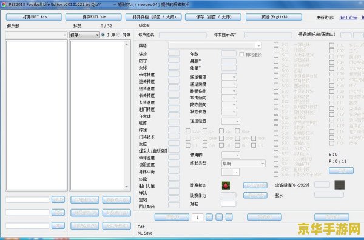
Task: Tick the 即将退役 checkbox
Action: pos(241,55)
